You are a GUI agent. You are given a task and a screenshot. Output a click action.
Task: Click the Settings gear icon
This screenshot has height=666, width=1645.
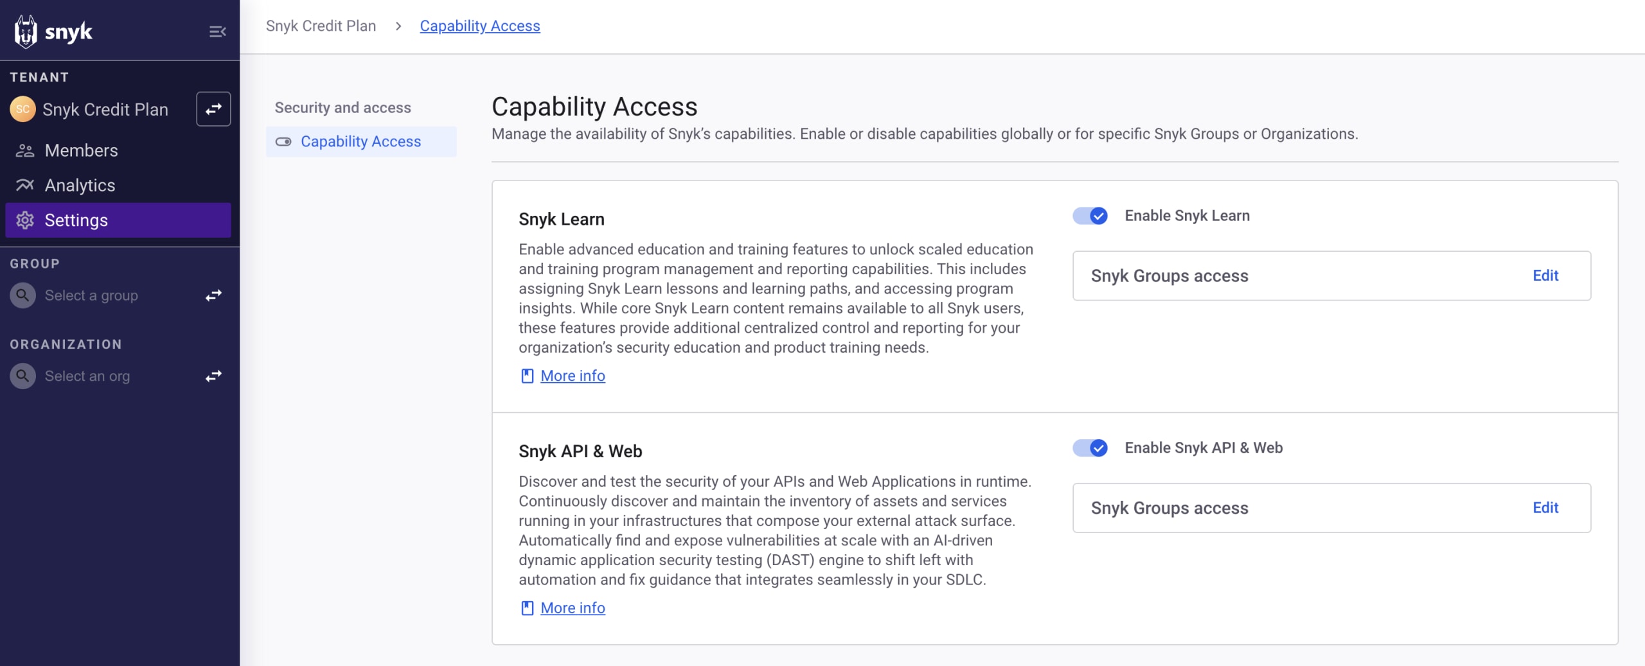coord(25,220)
